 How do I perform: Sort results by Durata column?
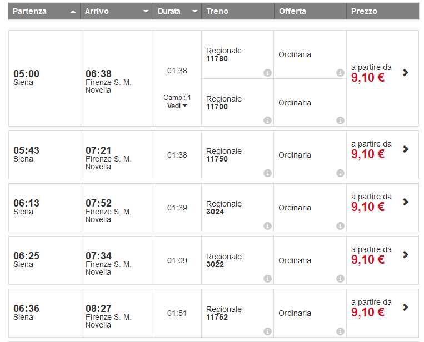click(177, 11)
